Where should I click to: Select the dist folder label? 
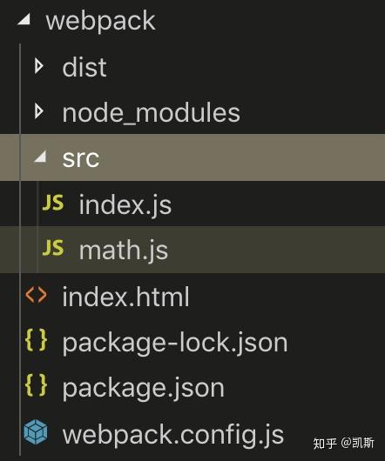coord(84,67)
